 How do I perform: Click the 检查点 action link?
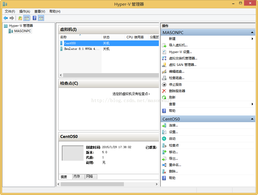174,145
